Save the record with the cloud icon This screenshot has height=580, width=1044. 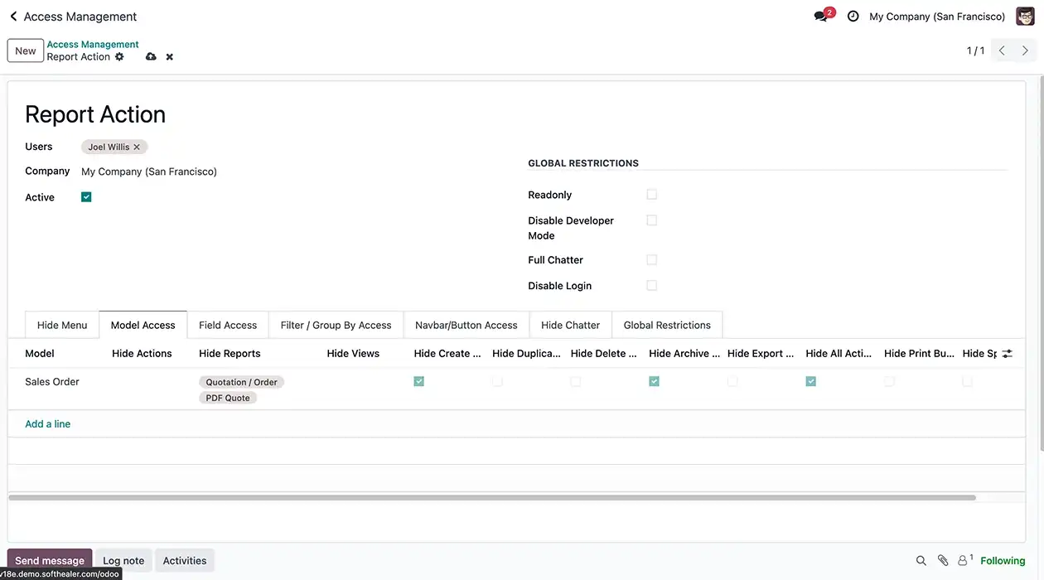coord(151,56)
